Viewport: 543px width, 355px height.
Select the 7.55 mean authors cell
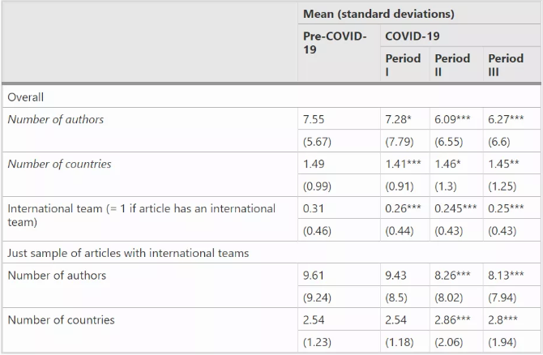click(314, 120)
